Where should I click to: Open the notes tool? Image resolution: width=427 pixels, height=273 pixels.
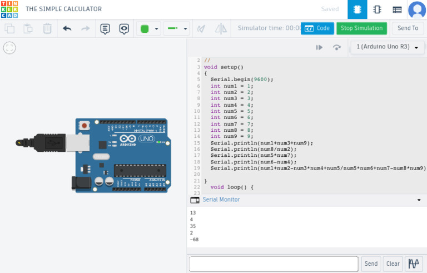105,28
